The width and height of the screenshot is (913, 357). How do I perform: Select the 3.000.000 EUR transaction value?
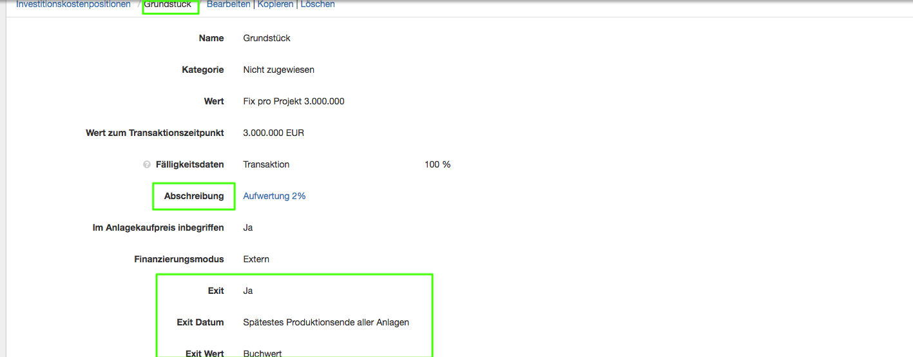point(273,133)
